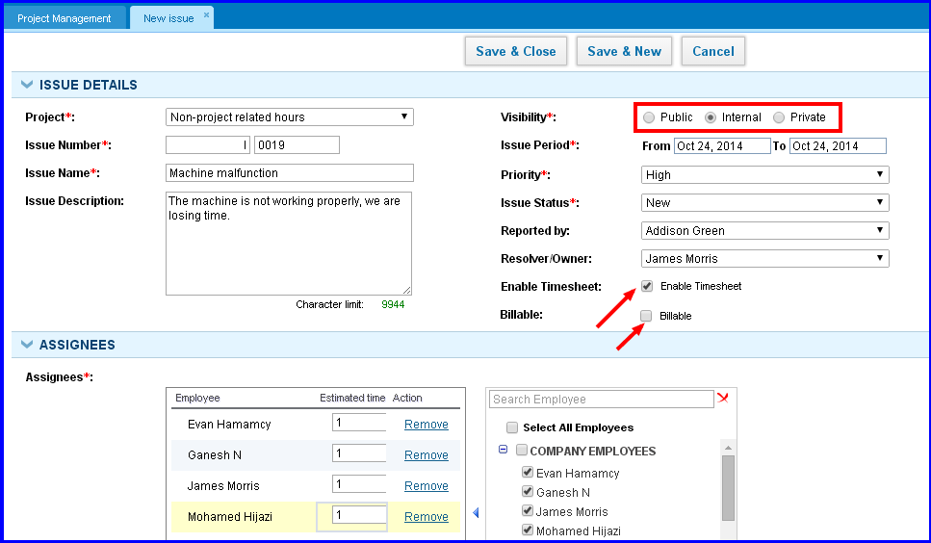The image size is (931, 543).
Task: Click into the Issue Description text area
Action: [x=289, y=244]
